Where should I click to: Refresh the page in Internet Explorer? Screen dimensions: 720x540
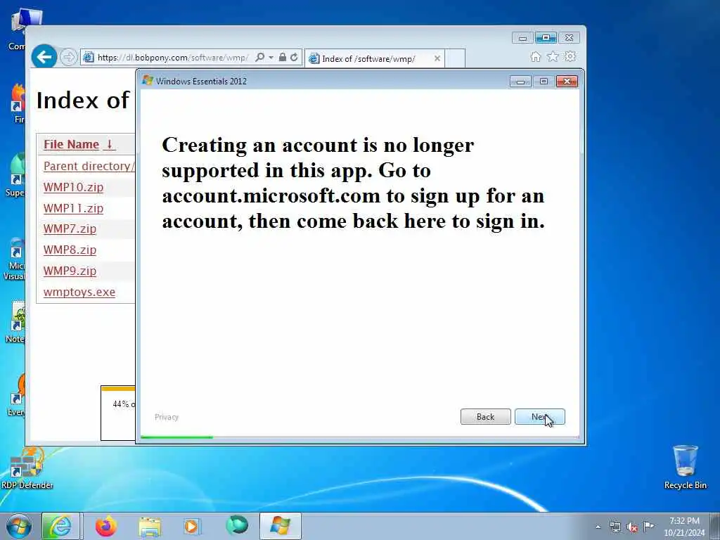[294, 58]
